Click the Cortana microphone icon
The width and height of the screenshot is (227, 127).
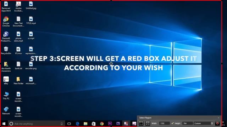(x=62, y=124)
